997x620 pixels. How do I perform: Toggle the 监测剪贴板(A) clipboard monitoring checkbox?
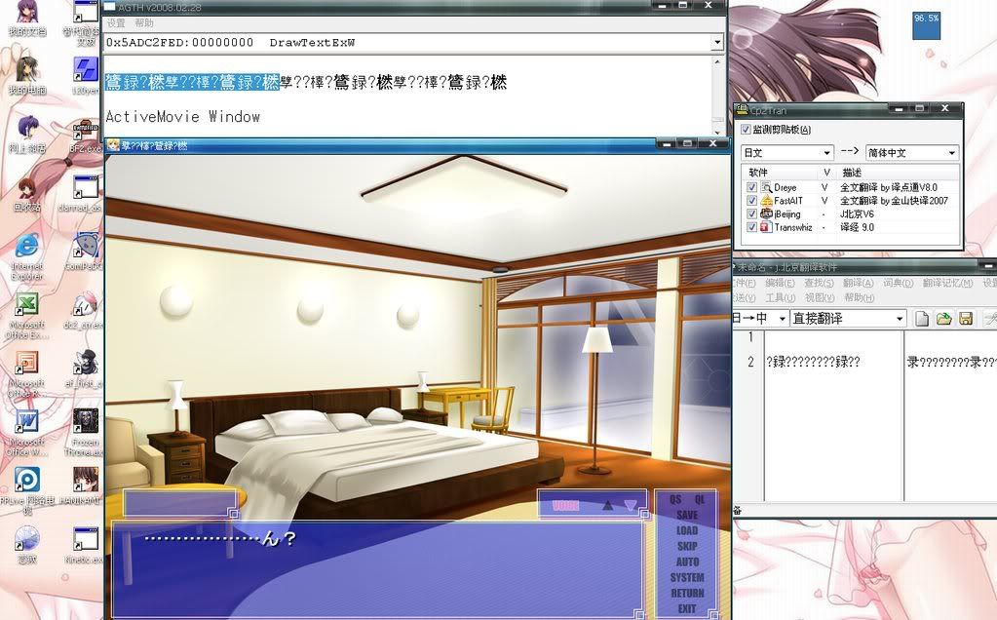tap(747, 130)
